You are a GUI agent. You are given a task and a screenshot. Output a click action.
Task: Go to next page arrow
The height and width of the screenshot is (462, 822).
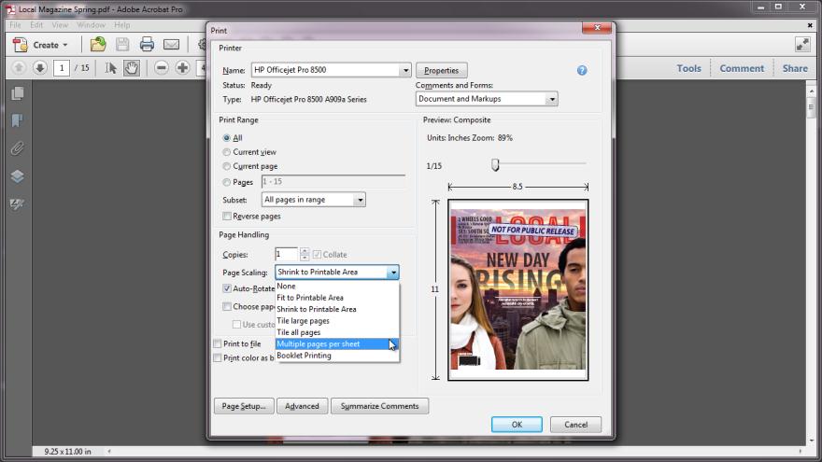pos(39,68)
